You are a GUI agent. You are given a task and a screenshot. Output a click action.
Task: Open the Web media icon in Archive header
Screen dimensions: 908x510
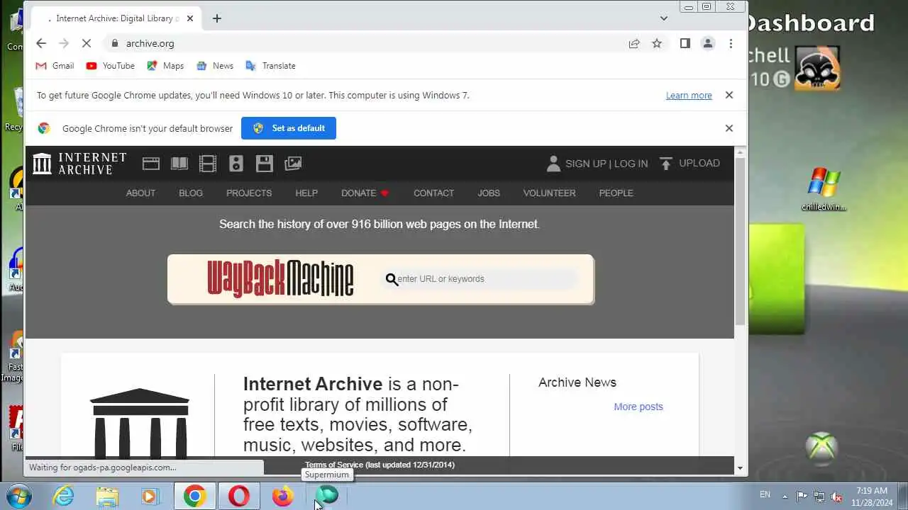pos(151,164)
